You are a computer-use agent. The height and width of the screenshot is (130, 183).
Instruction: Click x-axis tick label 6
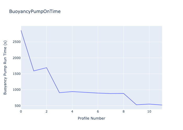(98, 112)
